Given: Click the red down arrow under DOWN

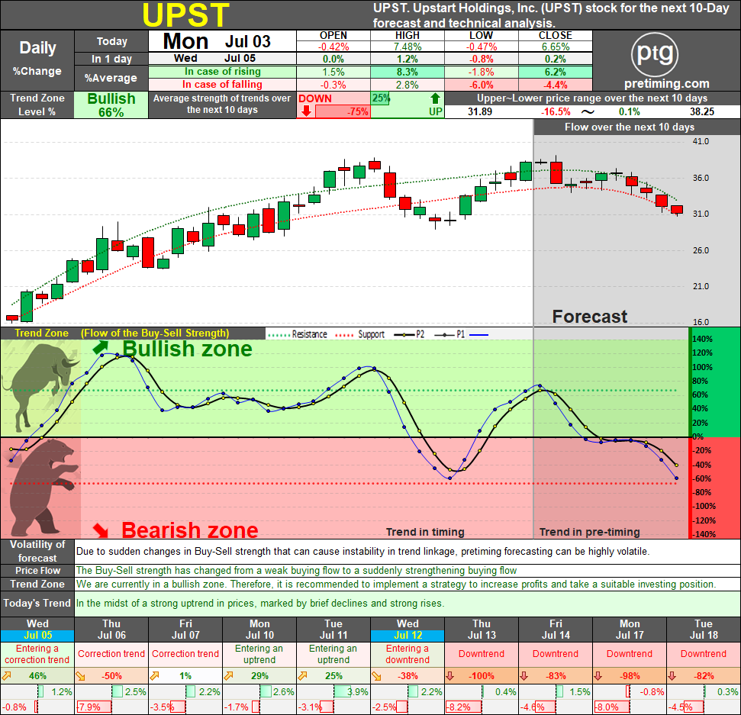Looking at the screenshot, I should (307, 111).
